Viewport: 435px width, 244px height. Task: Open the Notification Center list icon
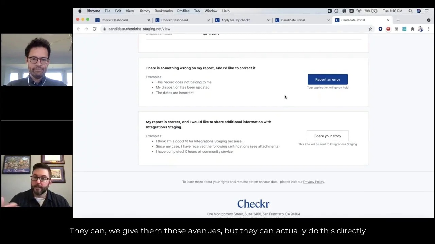point(426,11)
